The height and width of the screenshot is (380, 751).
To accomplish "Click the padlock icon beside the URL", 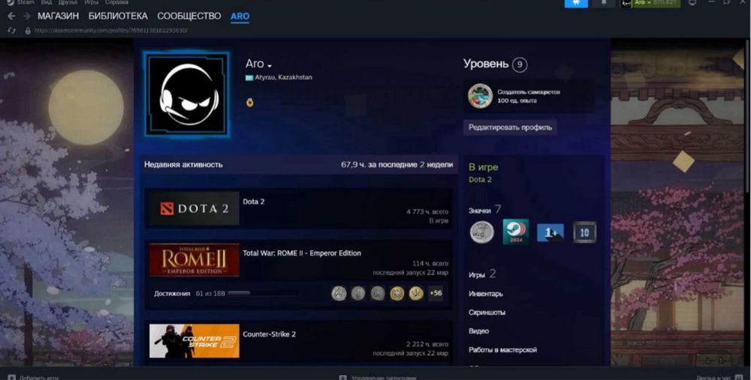I will point(28,31).
